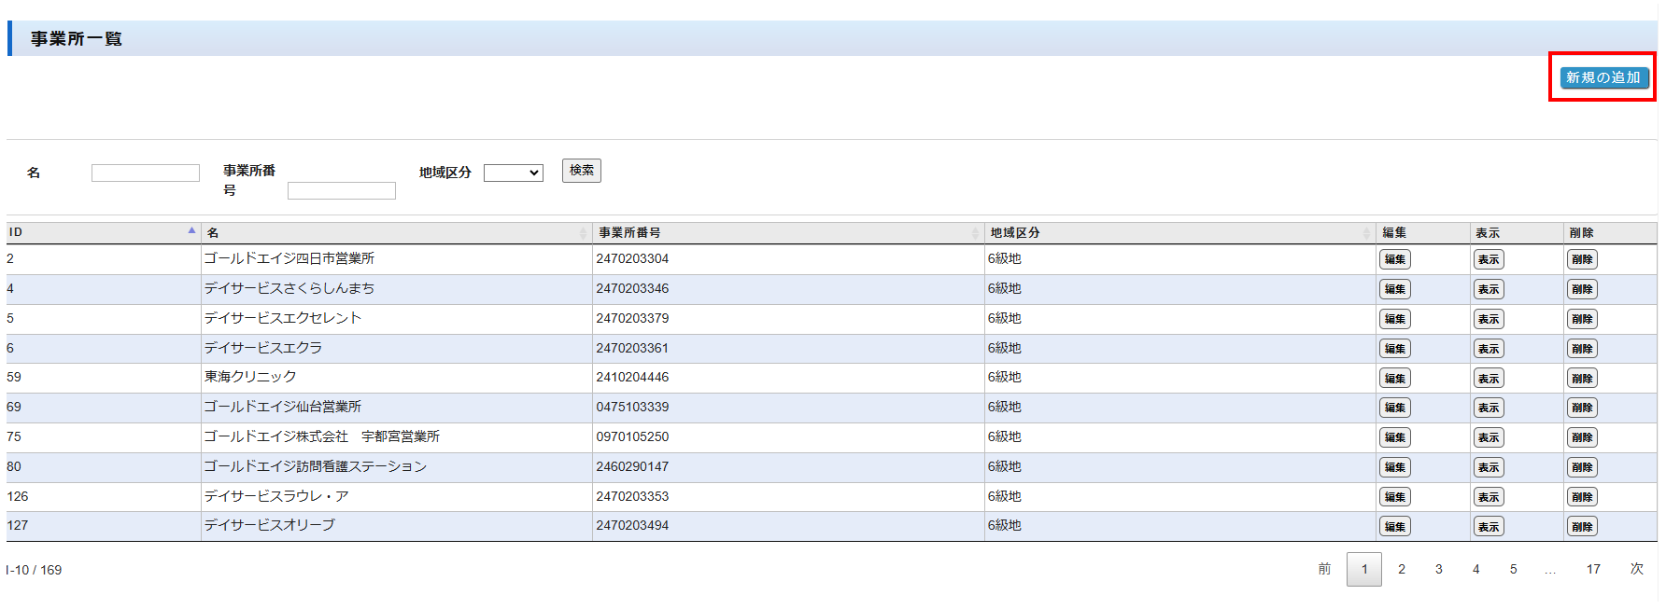Edit the デイサービスオリーブ row
The width and height of the screenshot is (1666, 609).
1394,527
